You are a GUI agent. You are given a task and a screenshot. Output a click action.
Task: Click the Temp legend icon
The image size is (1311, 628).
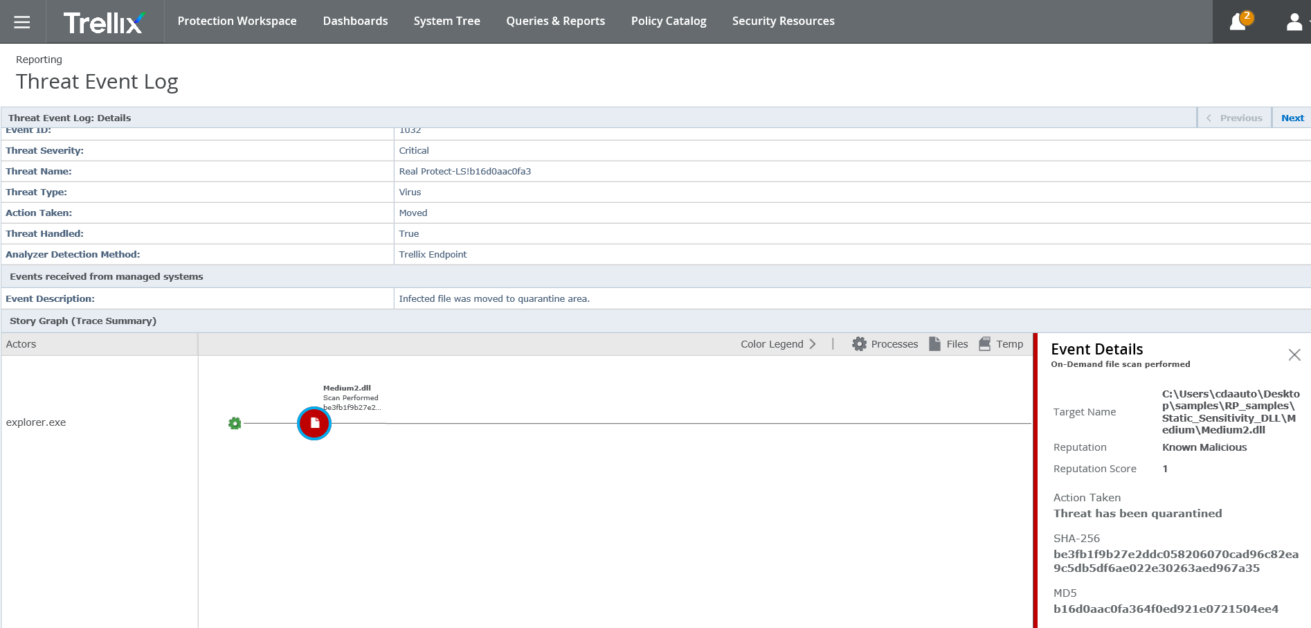(x=984, y=344)
